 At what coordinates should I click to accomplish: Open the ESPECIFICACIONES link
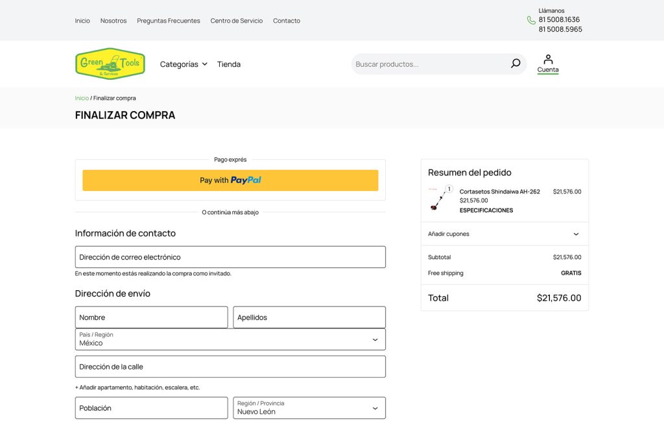tap(486, 210)
